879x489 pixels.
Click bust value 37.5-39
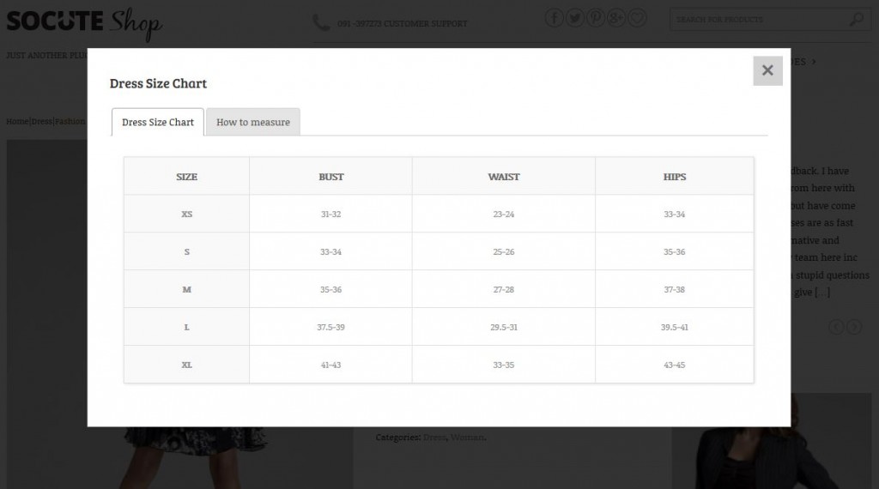click(x=330, y=327)
